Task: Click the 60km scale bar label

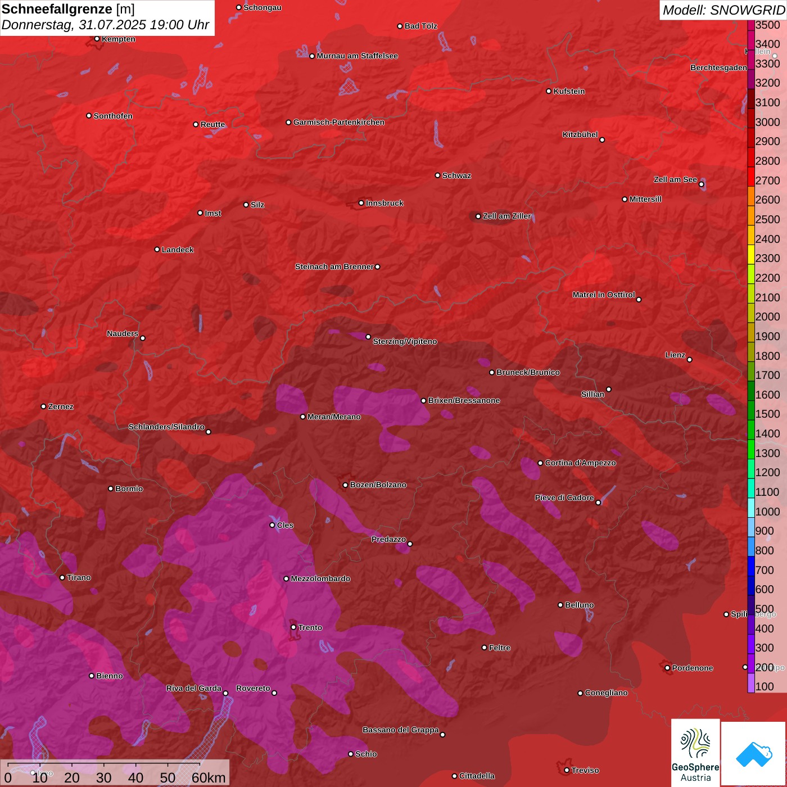Action: [x=209, y=777]
